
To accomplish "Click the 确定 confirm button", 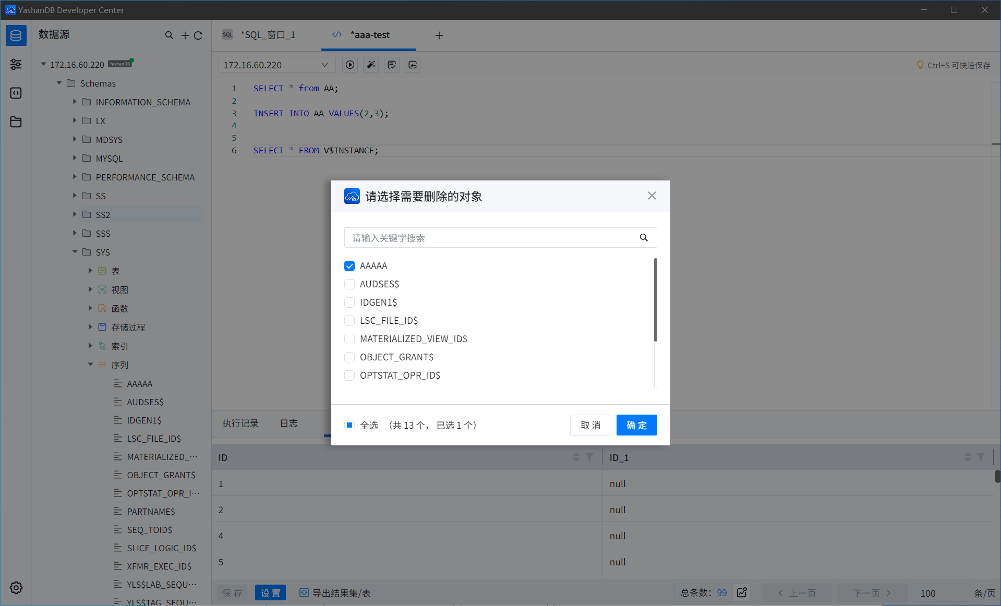I will point(636,425).
